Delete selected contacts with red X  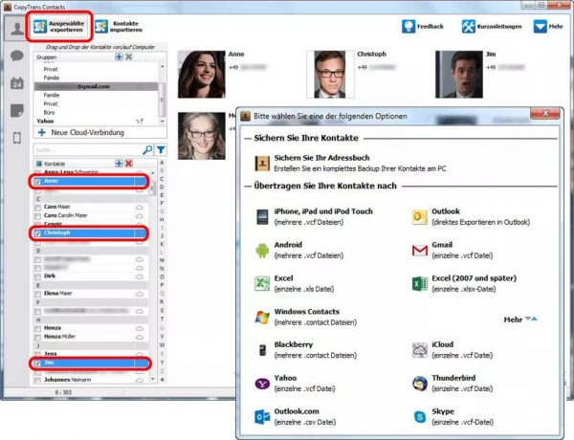click(129, 164)
